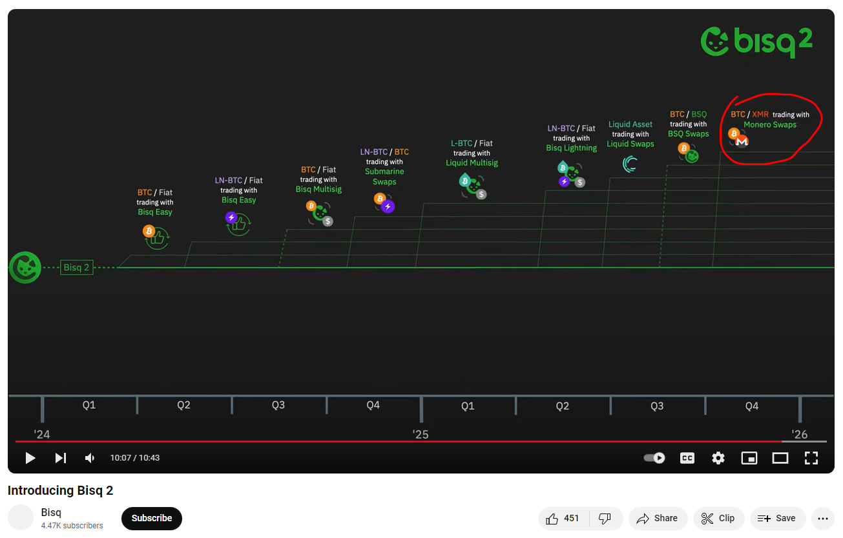843x538 pixels.
Task: Click the 'Liquid Multisig' label text
Action: pos(472,163)
